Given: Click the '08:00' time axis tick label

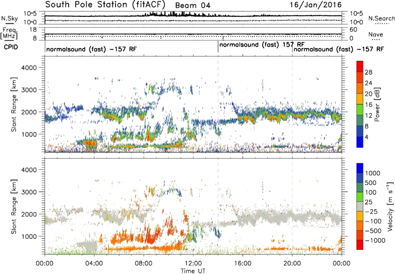Looking at the screenshot, I should 144,264.
